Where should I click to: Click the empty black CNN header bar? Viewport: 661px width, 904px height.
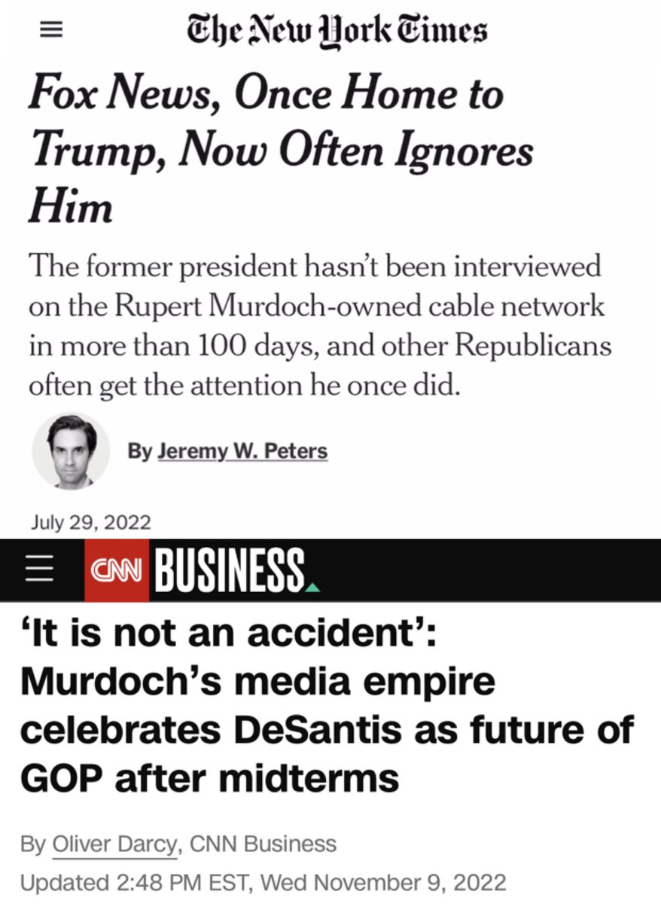pyautogui.click(x=489, y=570)
